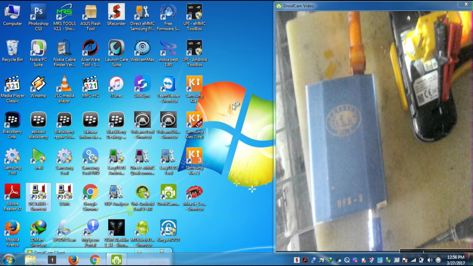Open the Photoshop CS3 desktop icon
473x266 pixels.
[x=38, y=18]
